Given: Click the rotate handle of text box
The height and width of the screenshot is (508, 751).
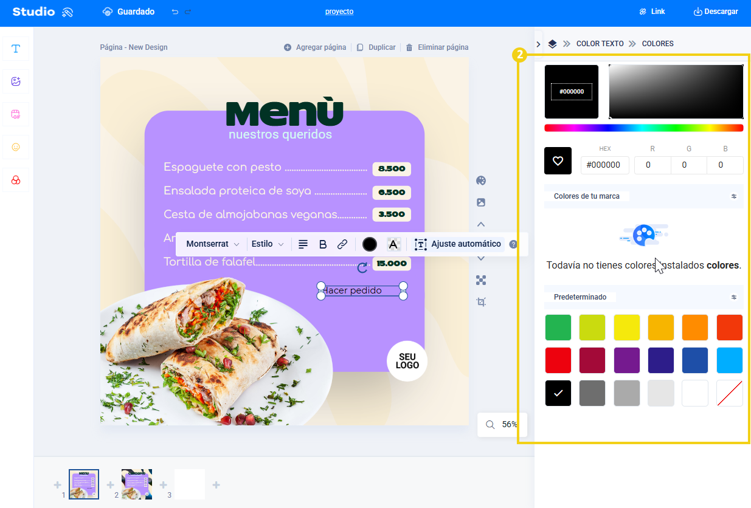Looking at the screenshot, I should click(362, 268).
